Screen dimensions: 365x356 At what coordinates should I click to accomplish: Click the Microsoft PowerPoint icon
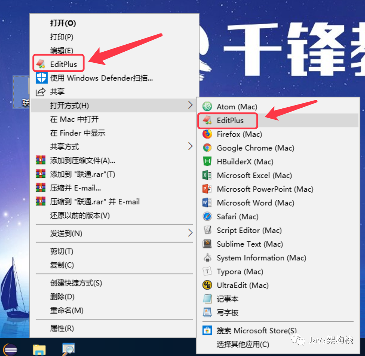tap(207, 189)
